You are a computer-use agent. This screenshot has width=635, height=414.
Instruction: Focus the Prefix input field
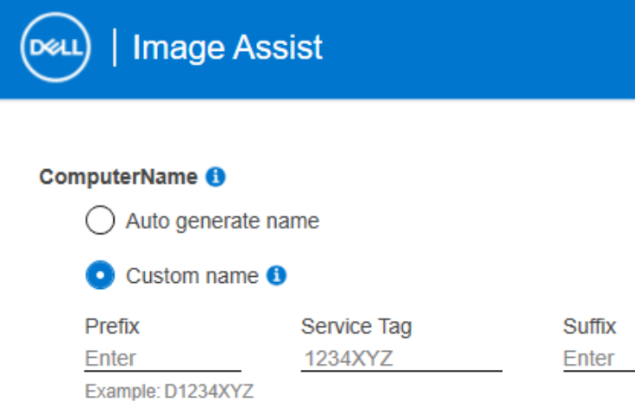coord(162,358)
